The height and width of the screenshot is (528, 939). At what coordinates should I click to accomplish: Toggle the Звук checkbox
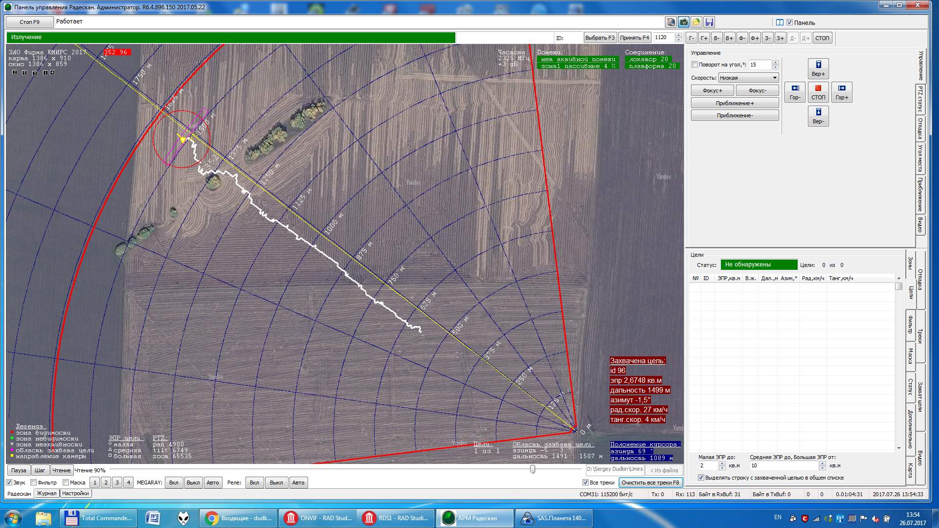click(9, 483)
